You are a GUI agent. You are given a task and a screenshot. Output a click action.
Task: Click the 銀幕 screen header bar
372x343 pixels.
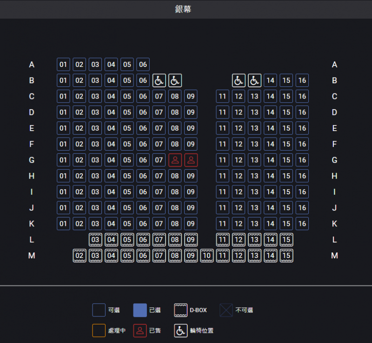186,9
